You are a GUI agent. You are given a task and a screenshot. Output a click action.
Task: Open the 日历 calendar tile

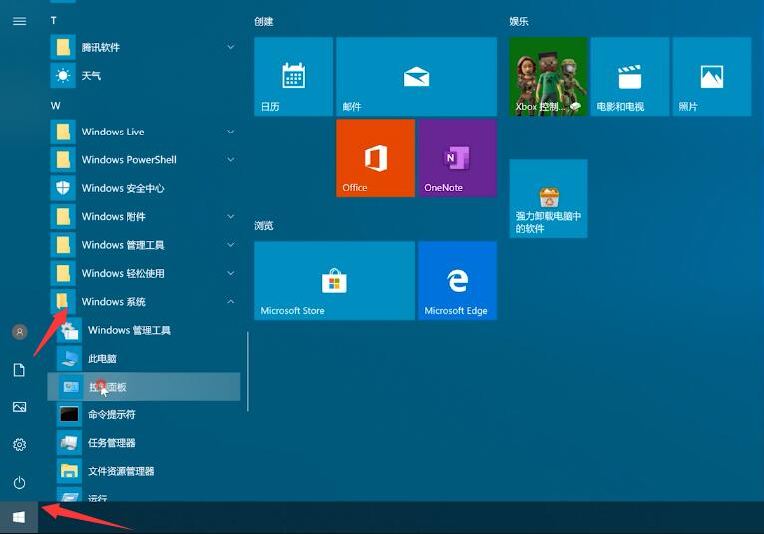click(x=294, y=77)
